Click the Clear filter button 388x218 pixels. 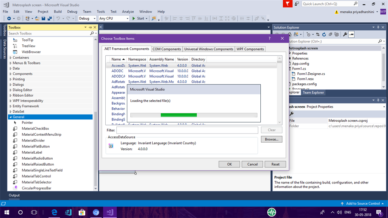click(272, 130)
